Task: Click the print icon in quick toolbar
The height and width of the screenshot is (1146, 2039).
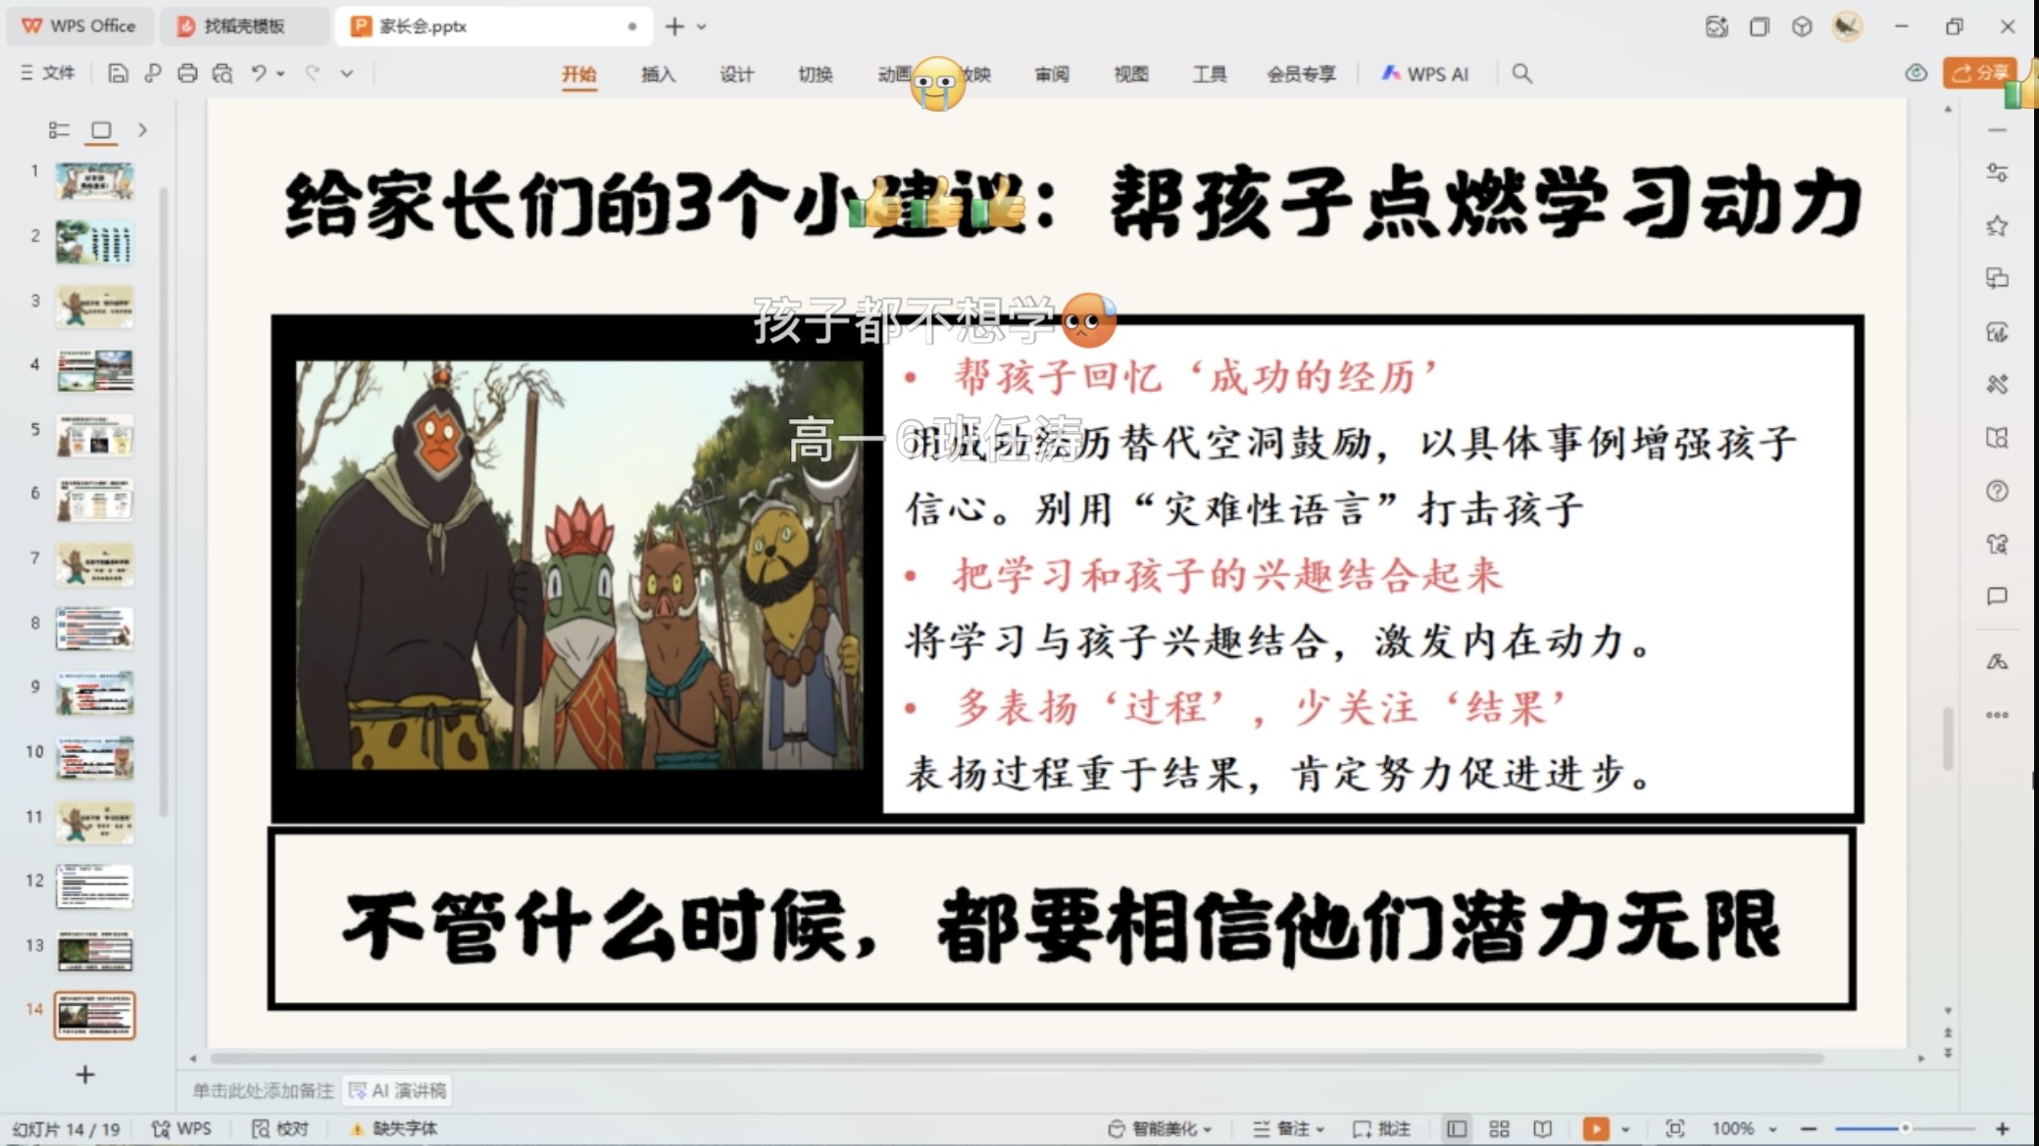Action: [187, 73]
